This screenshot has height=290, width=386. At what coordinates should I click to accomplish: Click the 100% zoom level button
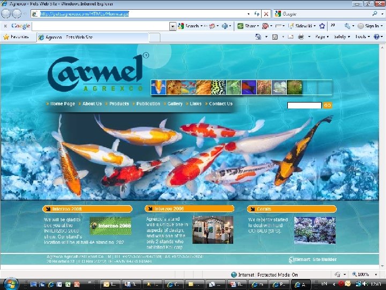point(361,274)
